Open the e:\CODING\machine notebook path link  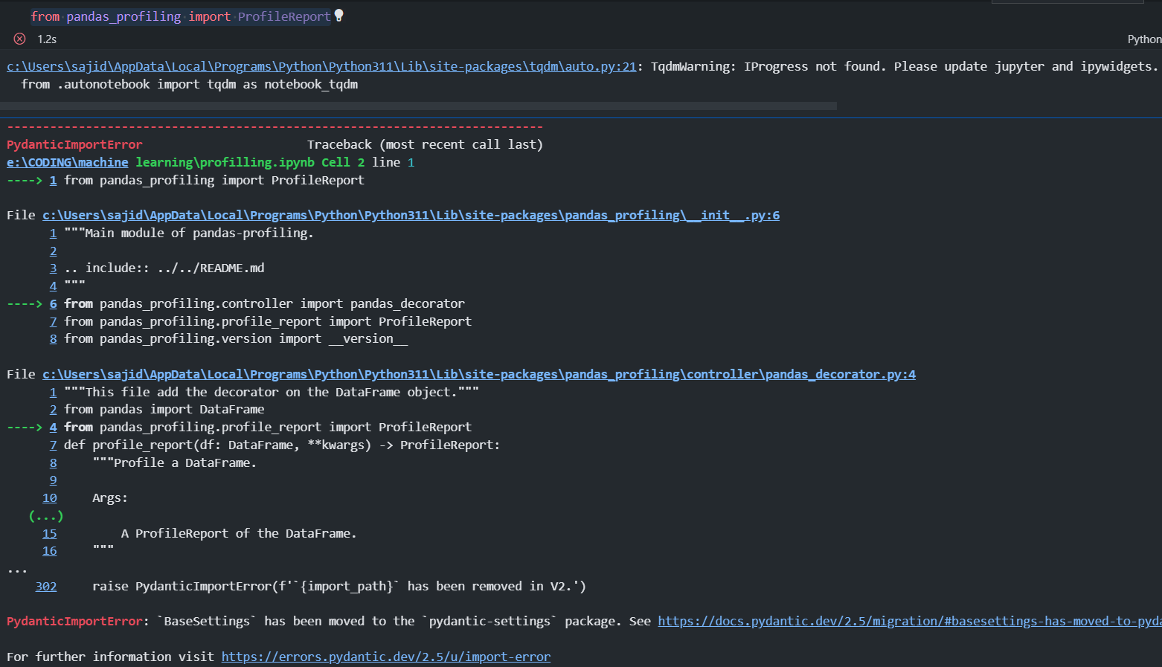click(x=67, y=162)
